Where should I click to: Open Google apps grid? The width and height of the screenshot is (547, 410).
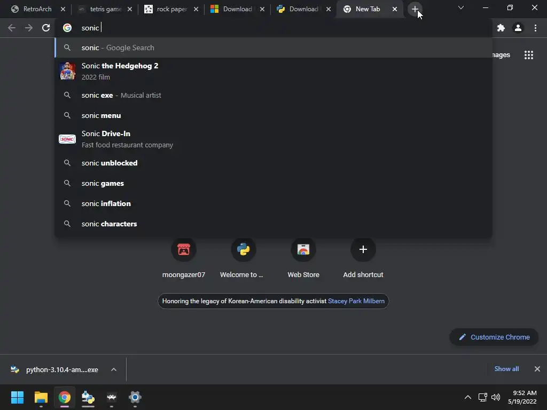click(x=529, y=55)
